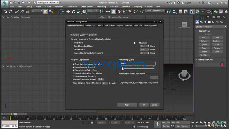Toggle Never Degrade Selected checkbox
This screenshot has width=229, height=129.
click(x=74, y=67)
